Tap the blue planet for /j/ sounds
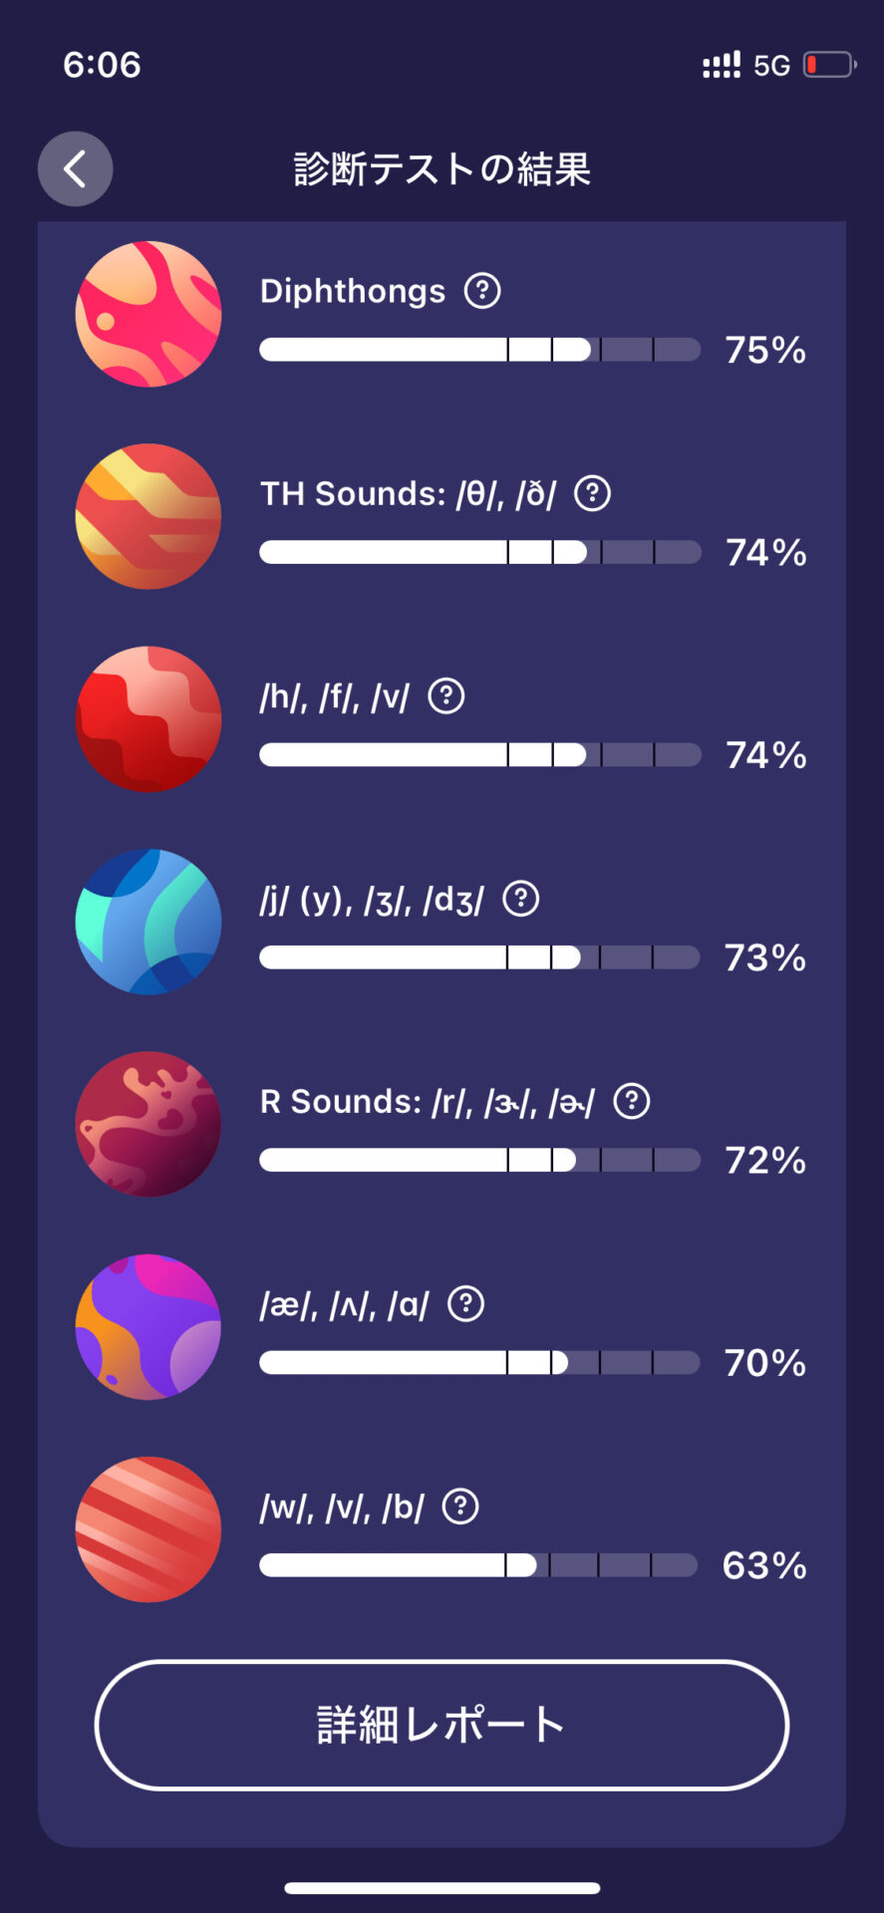Image resolution: width=884 pixels, height=1913 pixels. pos(148,922)
